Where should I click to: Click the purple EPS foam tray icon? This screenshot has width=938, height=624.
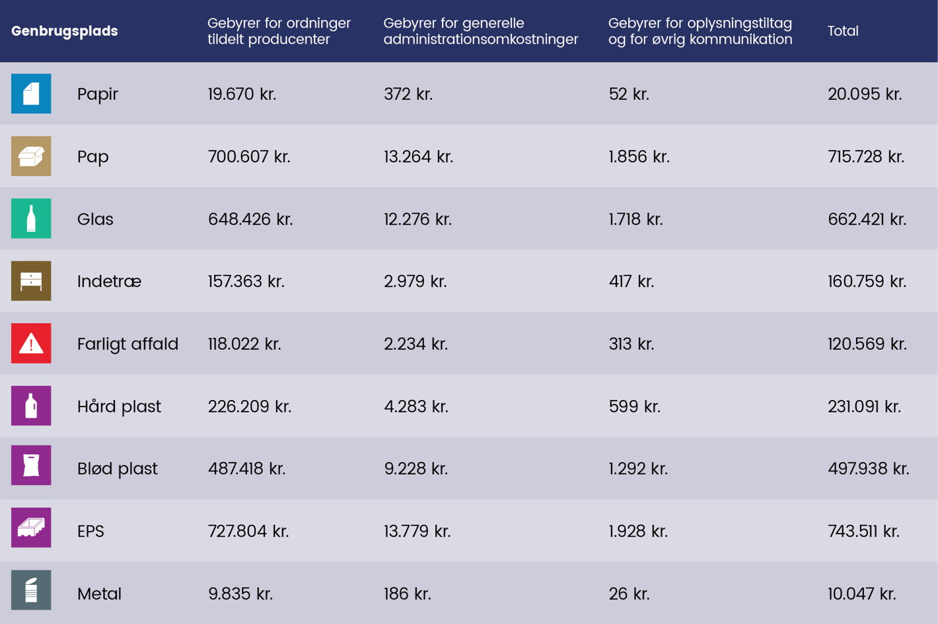[31, 527]
